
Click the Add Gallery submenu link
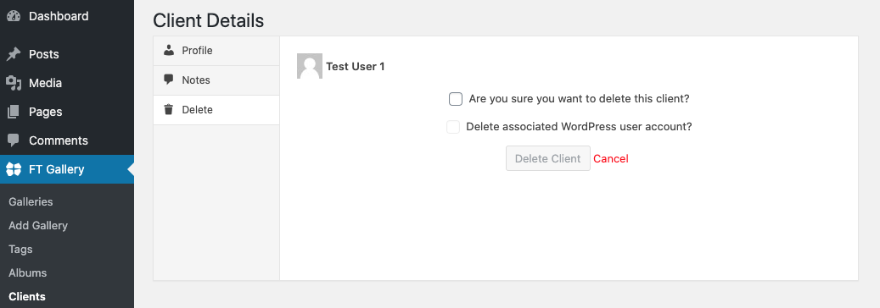click(x=38, y=226)
